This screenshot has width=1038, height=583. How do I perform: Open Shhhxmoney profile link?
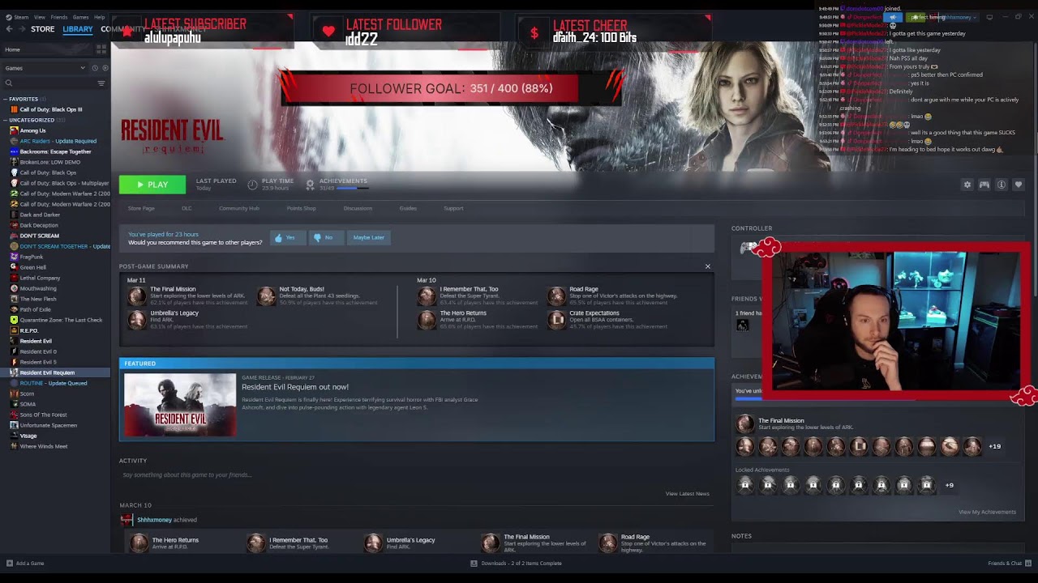pos(154,520)
